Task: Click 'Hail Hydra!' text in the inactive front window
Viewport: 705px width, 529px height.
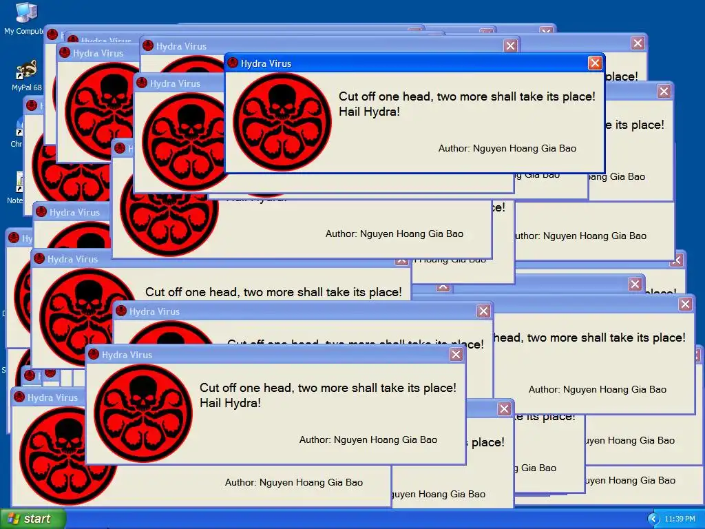Action: pos(230,402)
